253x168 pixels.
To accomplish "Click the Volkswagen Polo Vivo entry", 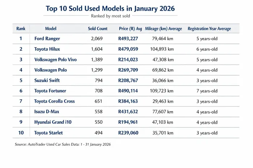I will [55, 60].
